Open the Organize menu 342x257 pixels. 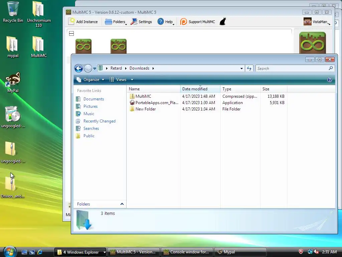pos(90,80)
